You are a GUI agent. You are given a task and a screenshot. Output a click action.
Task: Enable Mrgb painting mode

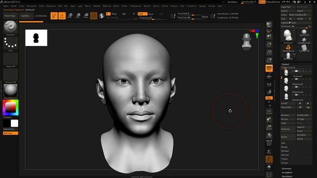(114, 14)
